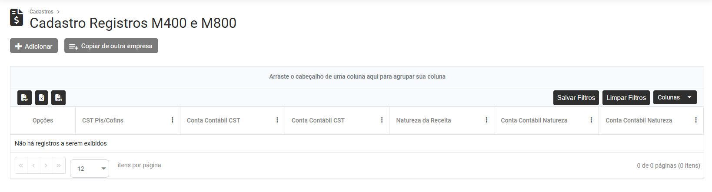The image size is (712, 192).
Task: Jump to the last page
Action: [59, 166]
